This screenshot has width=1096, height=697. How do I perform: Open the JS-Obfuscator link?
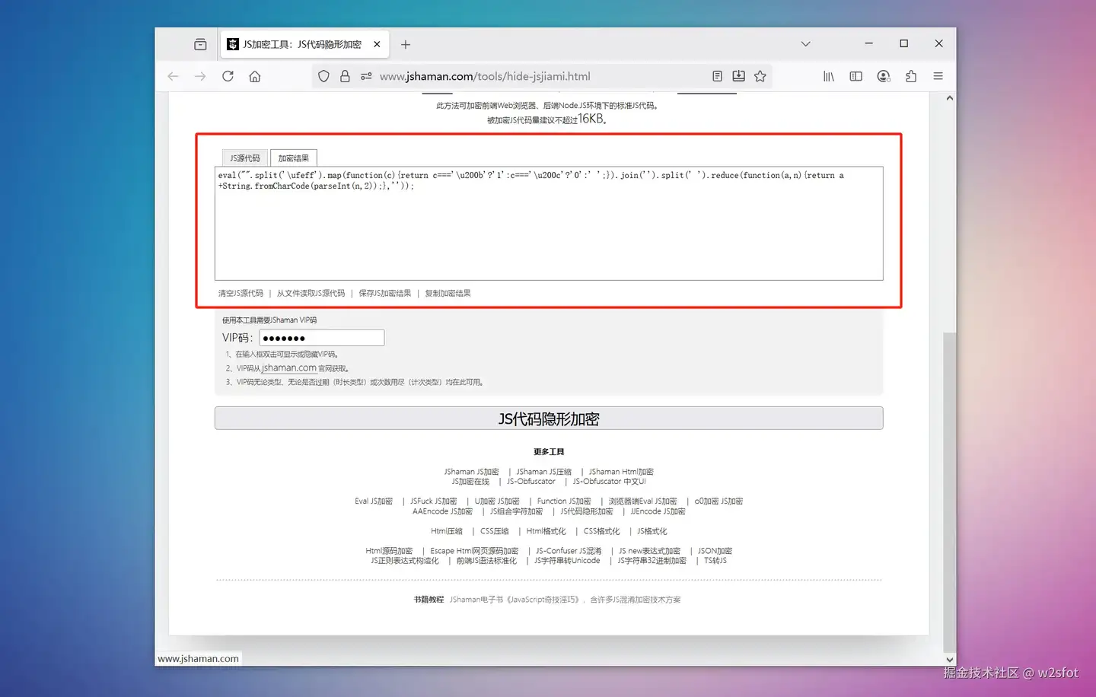[x=531, y=481]
